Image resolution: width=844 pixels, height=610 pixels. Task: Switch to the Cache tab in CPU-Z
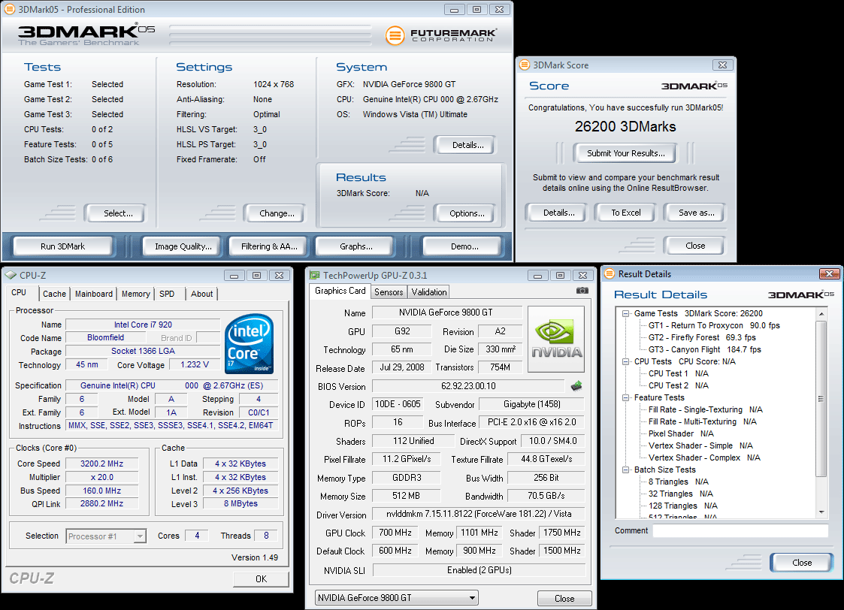coord(54,294)
